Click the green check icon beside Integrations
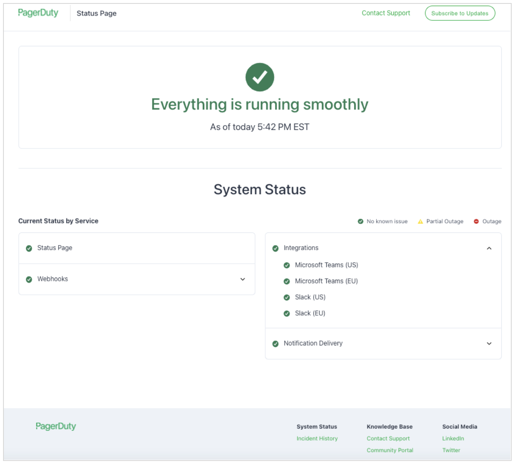The height and width of the screenshot is (464, 513). click(276, 248)
